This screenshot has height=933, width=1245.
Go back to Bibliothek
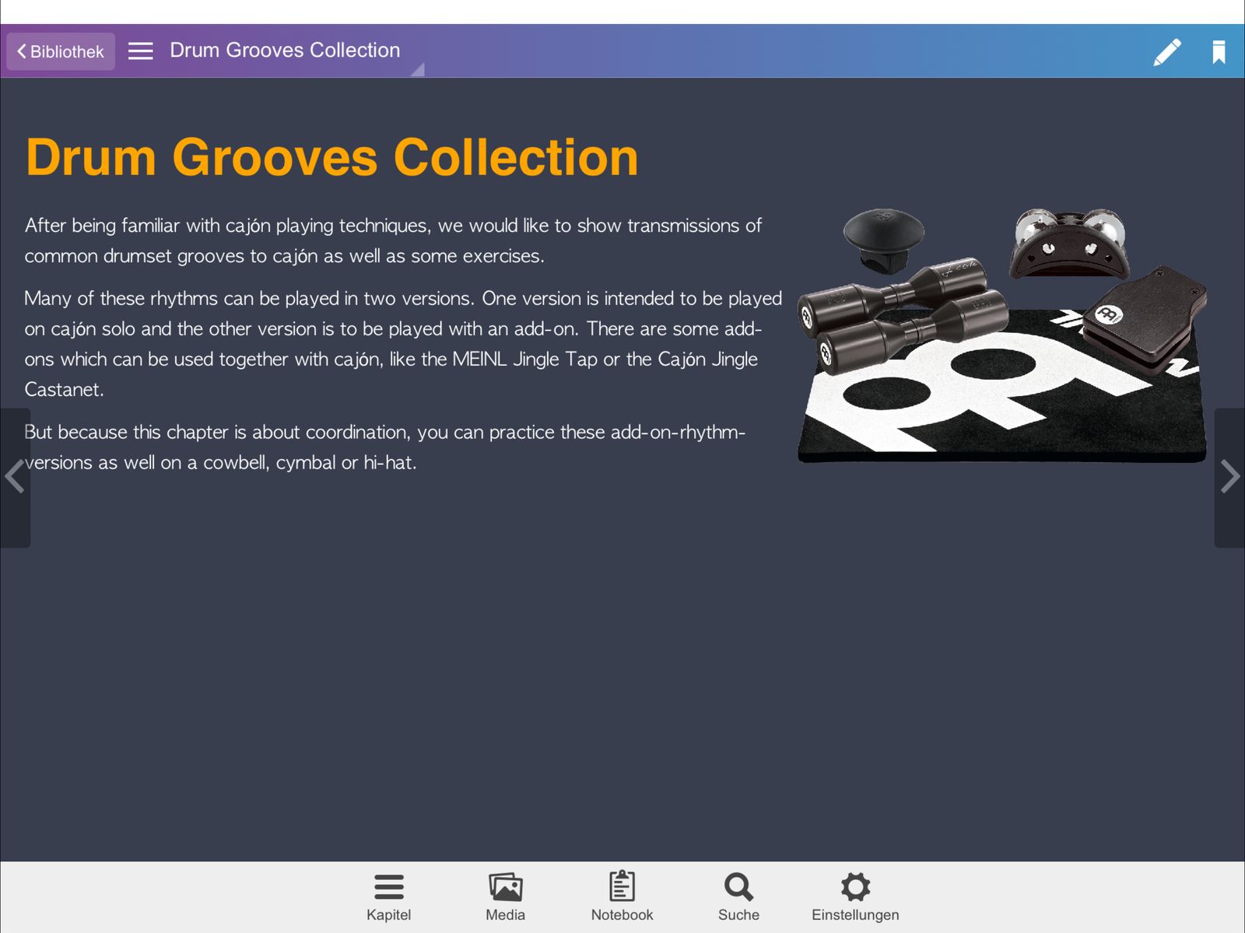[x=61, y=51]
